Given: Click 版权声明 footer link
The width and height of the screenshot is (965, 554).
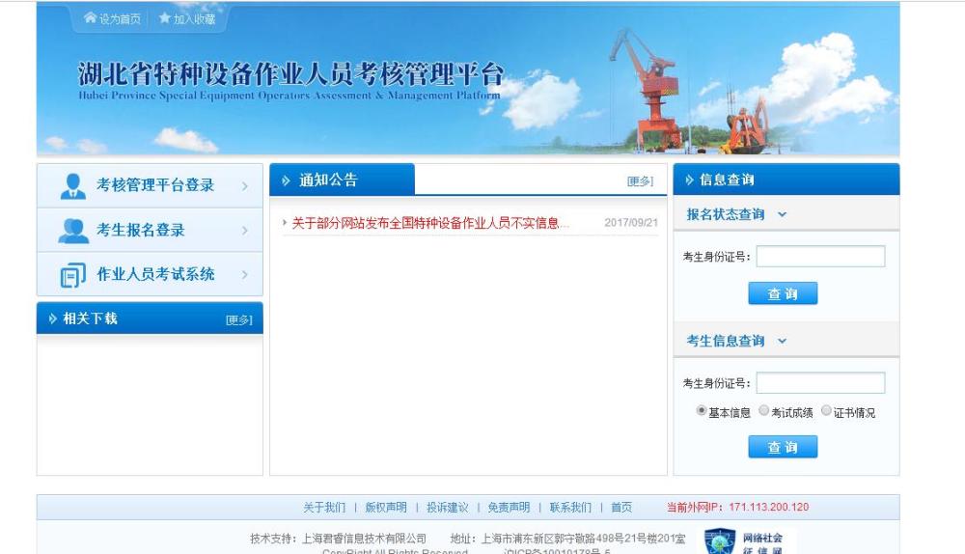Looking at the screenshot, I should (x=386, y=508).
